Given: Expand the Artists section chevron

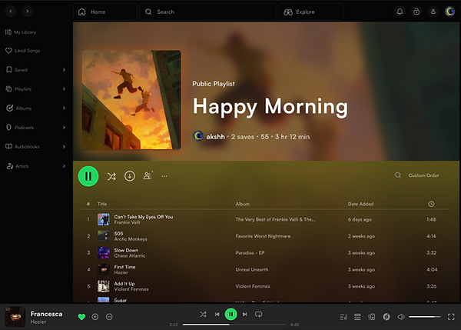Looking at the screenshot, I should [x=64, y=166].
